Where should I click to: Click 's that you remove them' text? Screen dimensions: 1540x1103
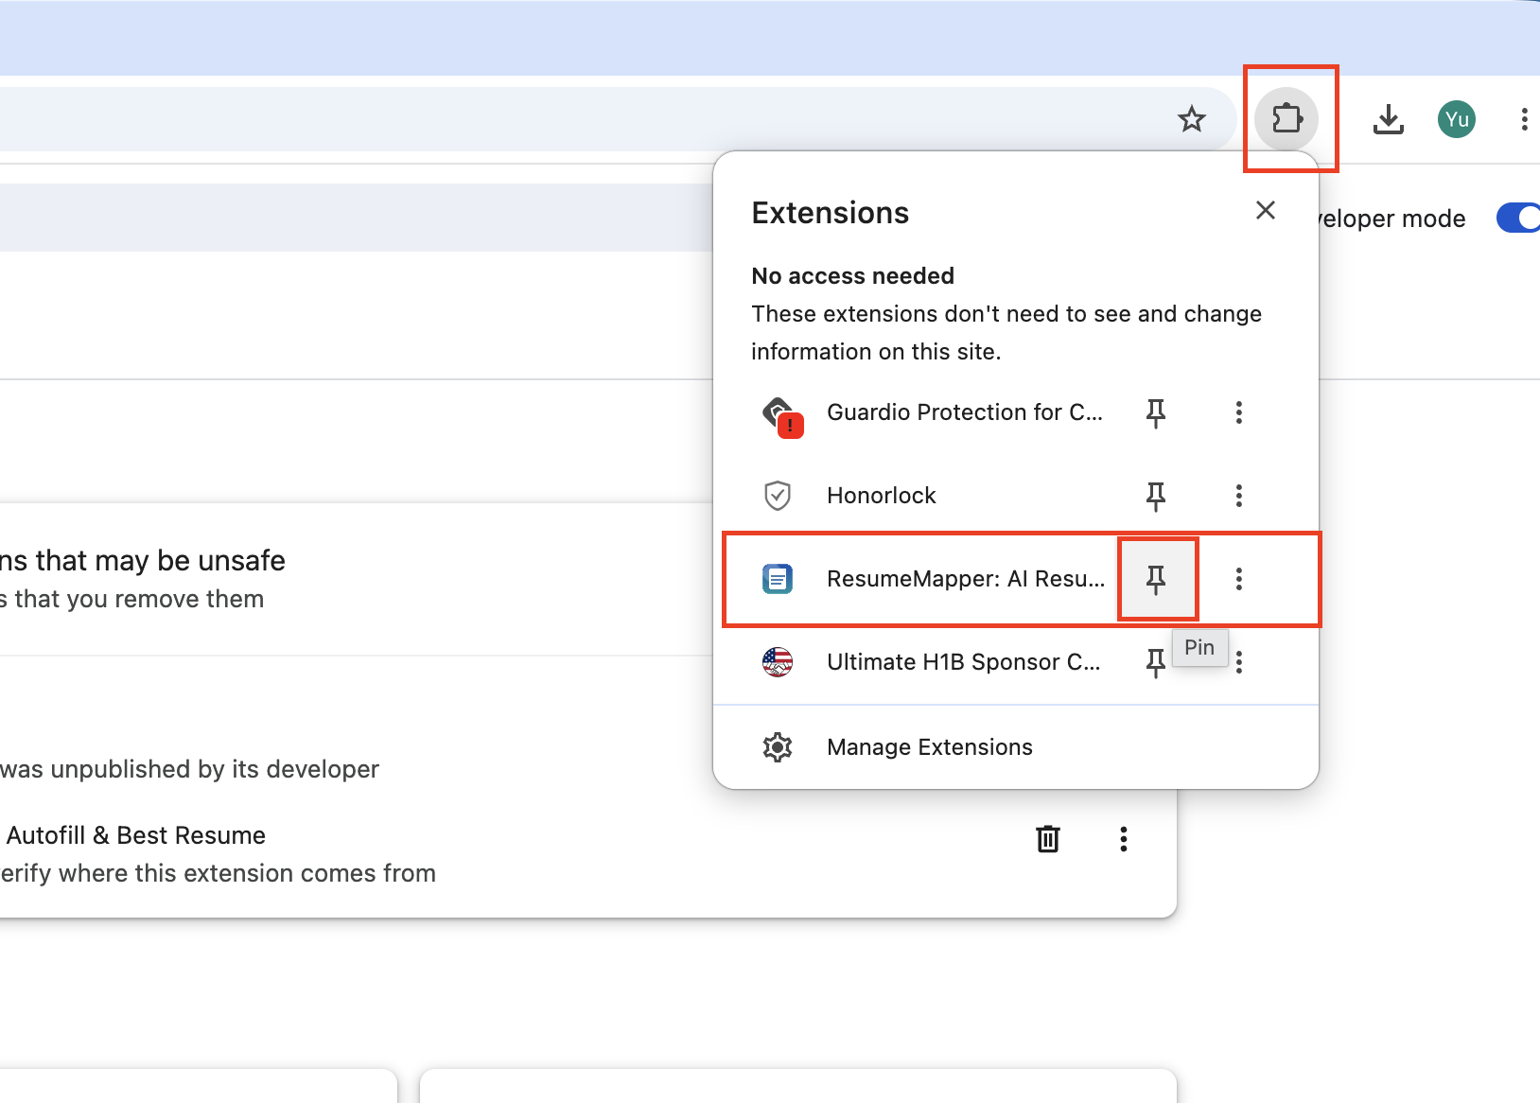pos(132,599)
